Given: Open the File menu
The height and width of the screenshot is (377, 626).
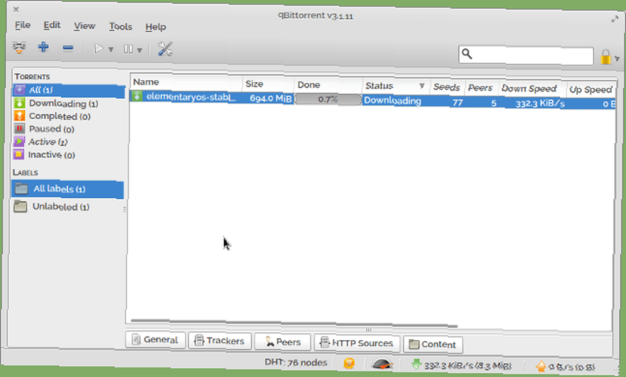Looking at the screenshot, I should [x=23, y=25].
